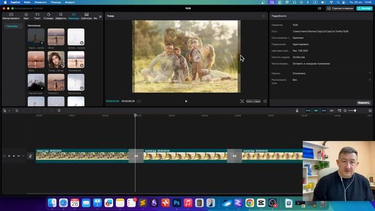This screenshot has width=375, height=211.
Task: Open the cursor tool dropdown arrow
Action: coord(9,111)
